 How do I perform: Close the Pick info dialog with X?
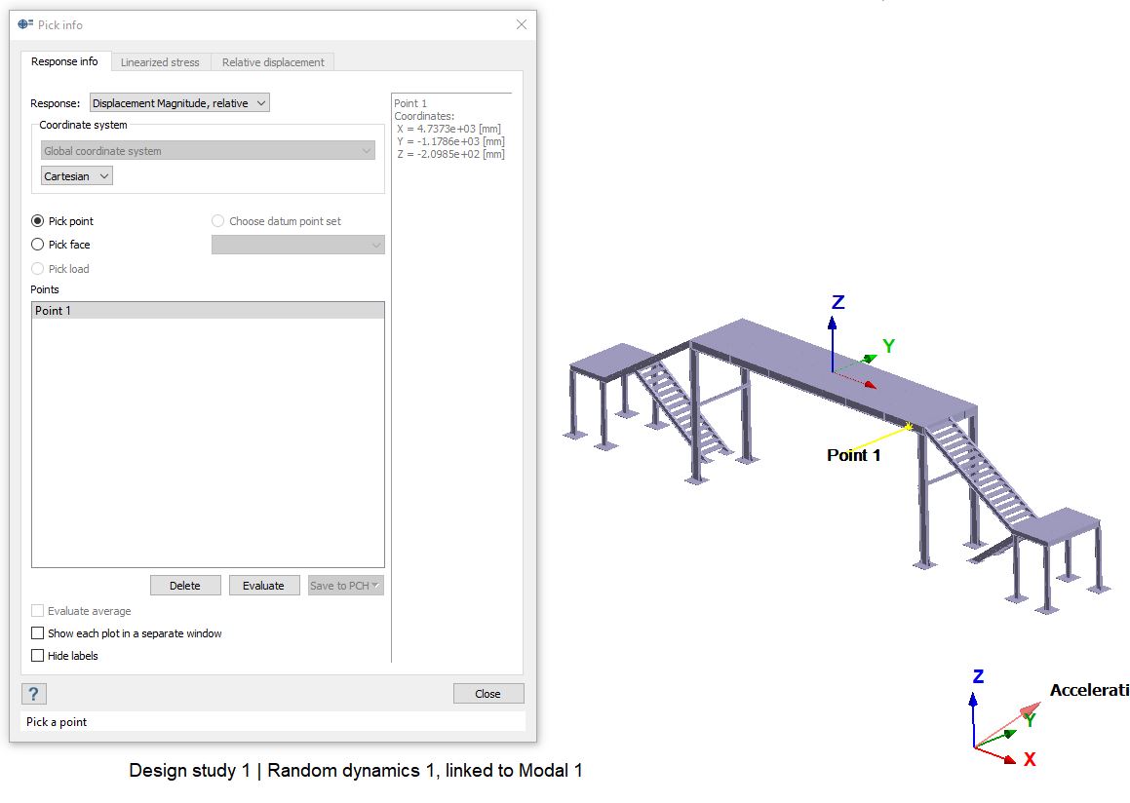pos(522,24)
